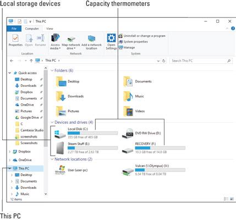Image resolution: width=236 pixels, height=220 pixels.
Task: Click Steam Stuff (E:) capacity bar
Action: point(92,148)
